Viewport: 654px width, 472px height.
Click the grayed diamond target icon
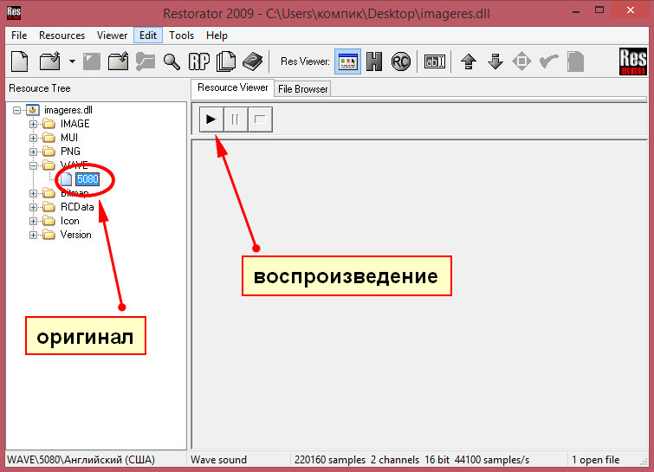point(521,61)
